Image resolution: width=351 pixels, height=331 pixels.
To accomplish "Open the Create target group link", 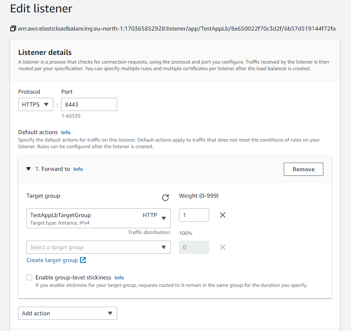I will click(52, 260).
